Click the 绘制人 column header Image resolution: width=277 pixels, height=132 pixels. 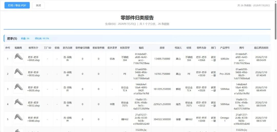(178, 48)
